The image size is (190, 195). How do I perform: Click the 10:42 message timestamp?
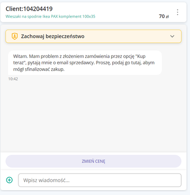13,79
